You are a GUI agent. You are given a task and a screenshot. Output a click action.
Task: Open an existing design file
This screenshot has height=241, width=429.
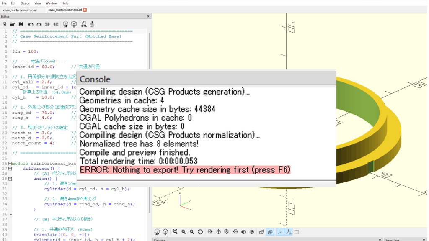pos(13,24)
